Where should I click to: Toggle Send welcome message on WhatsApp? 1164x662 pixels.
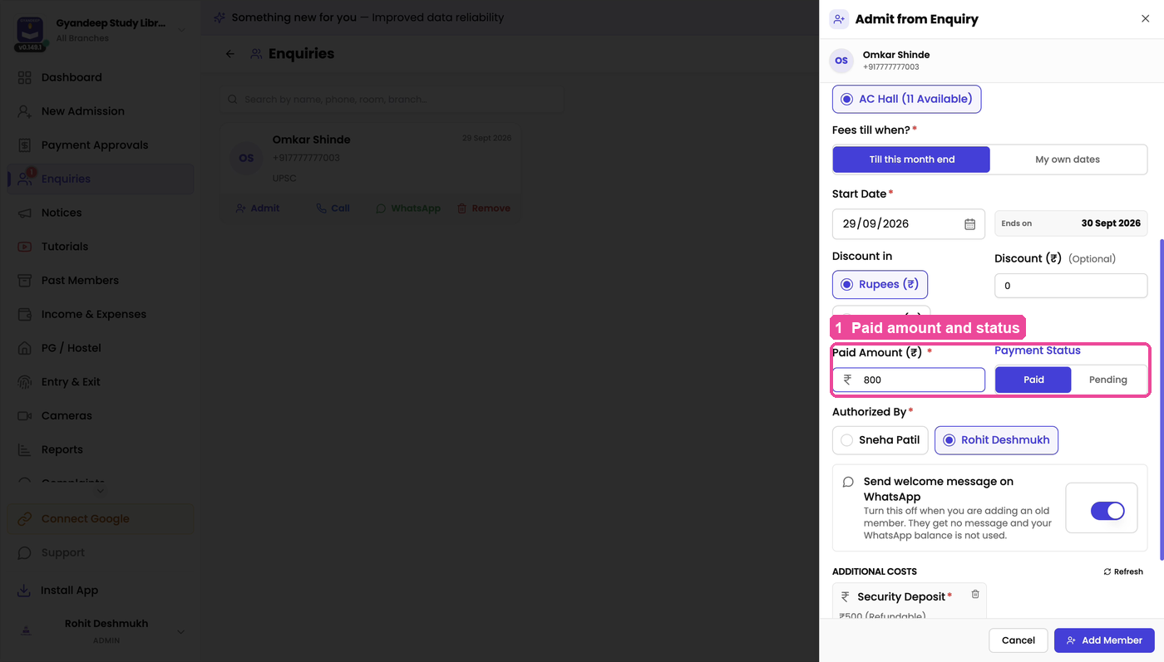point(1107,511)
